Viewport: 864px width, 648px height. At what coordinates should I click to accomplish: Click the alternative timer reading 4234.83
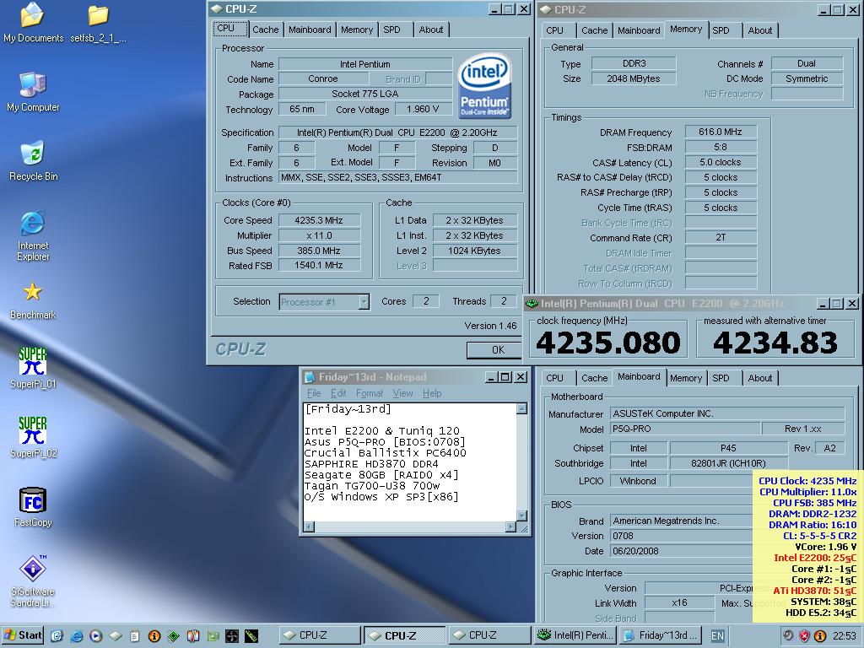[775, 343]
